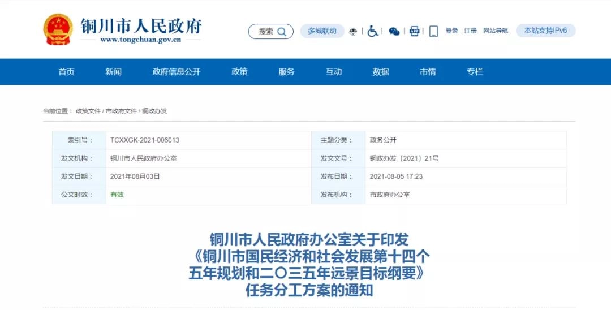Image resolution: width=611 pixels, height=310 pixels.
Task: Click the 市政府文件 breadcrumb link
Action: (x=121, y=111)
